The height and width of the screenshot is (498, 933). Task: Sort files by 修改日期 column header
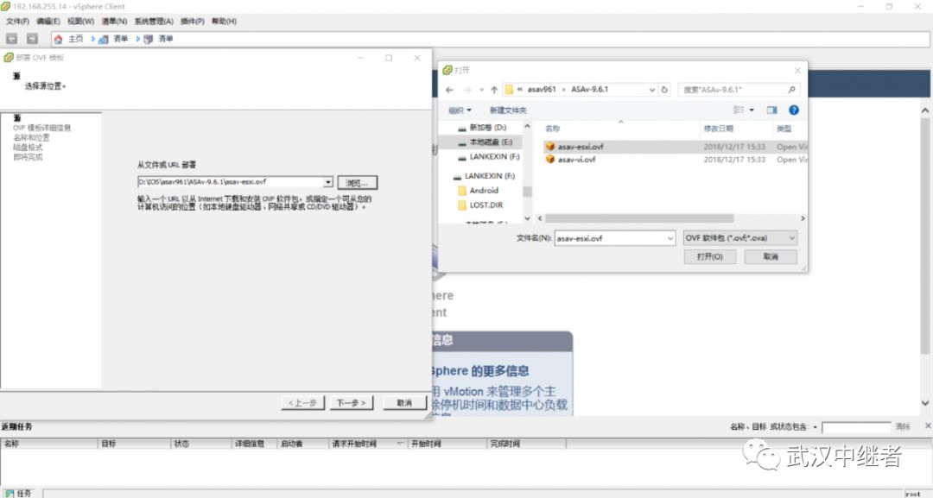tap(718, 129)
